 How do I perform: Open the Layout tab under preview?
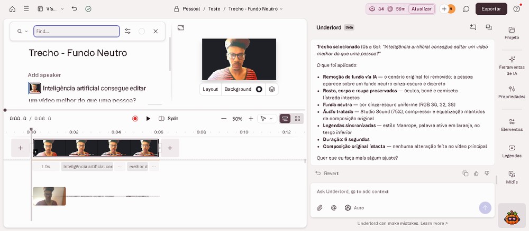[211, 89]
